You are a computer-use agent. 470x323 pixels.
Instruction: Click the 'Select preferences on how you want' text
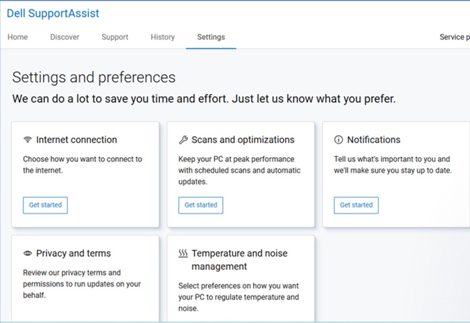click(x=238, y=297)
